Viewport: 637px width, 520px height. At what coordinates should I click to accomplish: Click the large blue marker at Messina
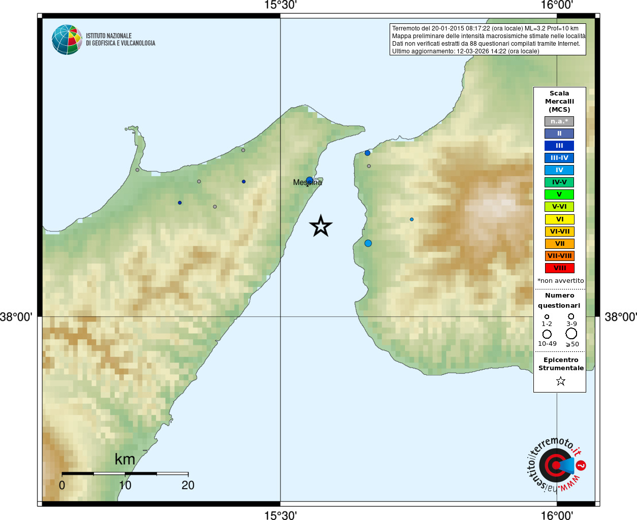tap(310, 180)
